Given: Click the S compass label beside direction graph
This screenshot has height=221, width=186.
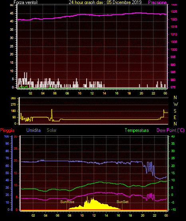Looking at the screenshot, I should pos(175,111).
